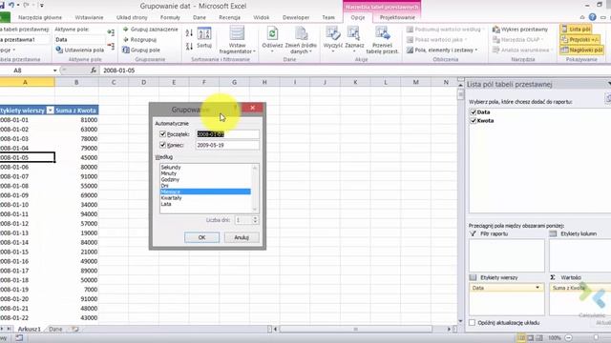This screenshot has width=611, height=343.
Task: Uncheck the Kwota field checkbox
Action: tap(474, 121)
